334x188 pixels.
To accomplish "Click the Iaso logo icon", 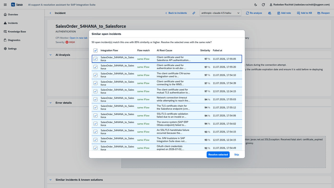I will [13, 5].
